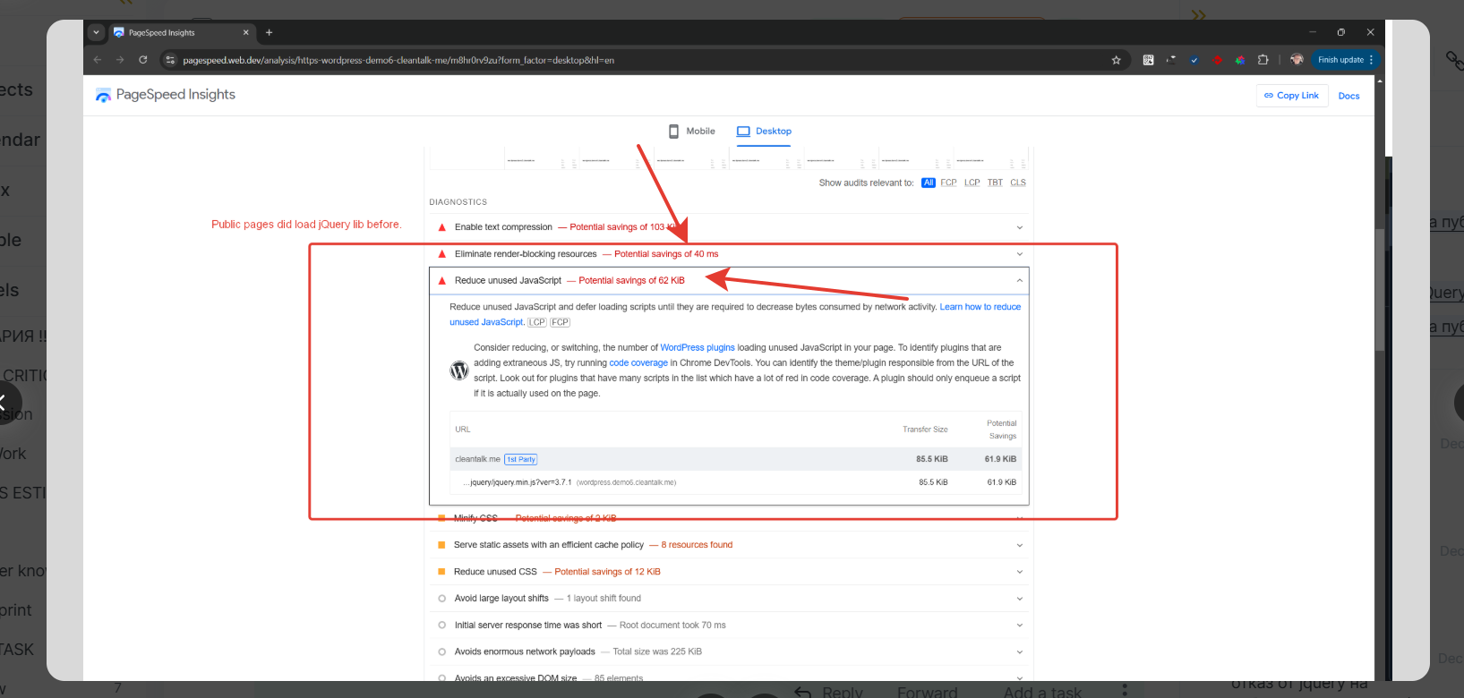Image resolution: width=1464 pixels, height=698 pixels.
Task: Filter audits by TBT
Action: click(995, 183)
